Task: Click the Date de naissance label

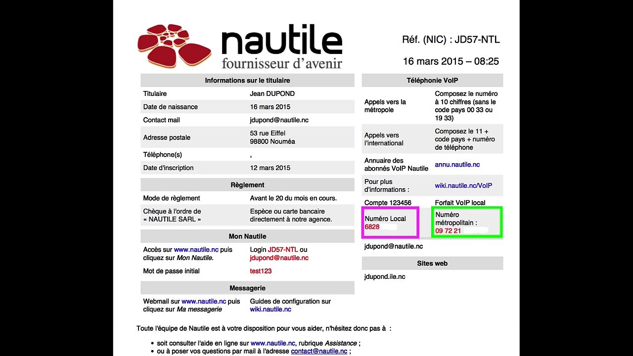Action: pos(170,107)
